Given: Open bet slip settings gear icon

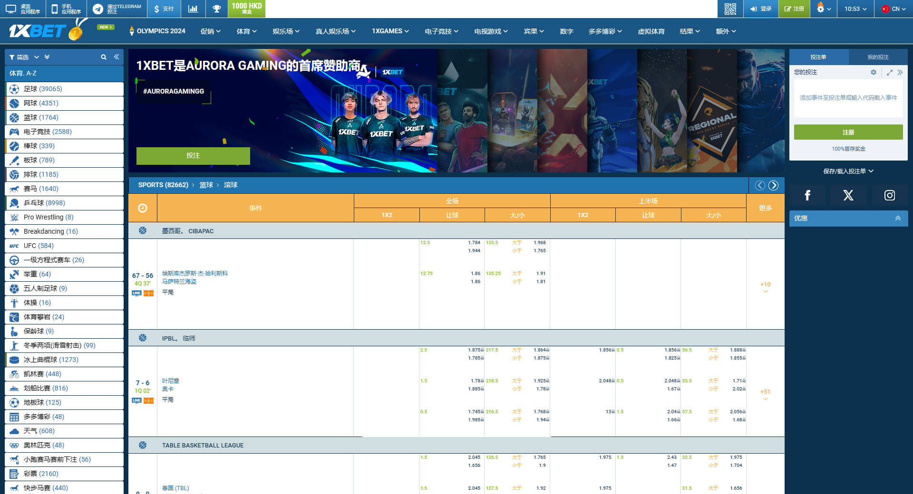Looking at the screenshot, I should (x=874, y=72).
